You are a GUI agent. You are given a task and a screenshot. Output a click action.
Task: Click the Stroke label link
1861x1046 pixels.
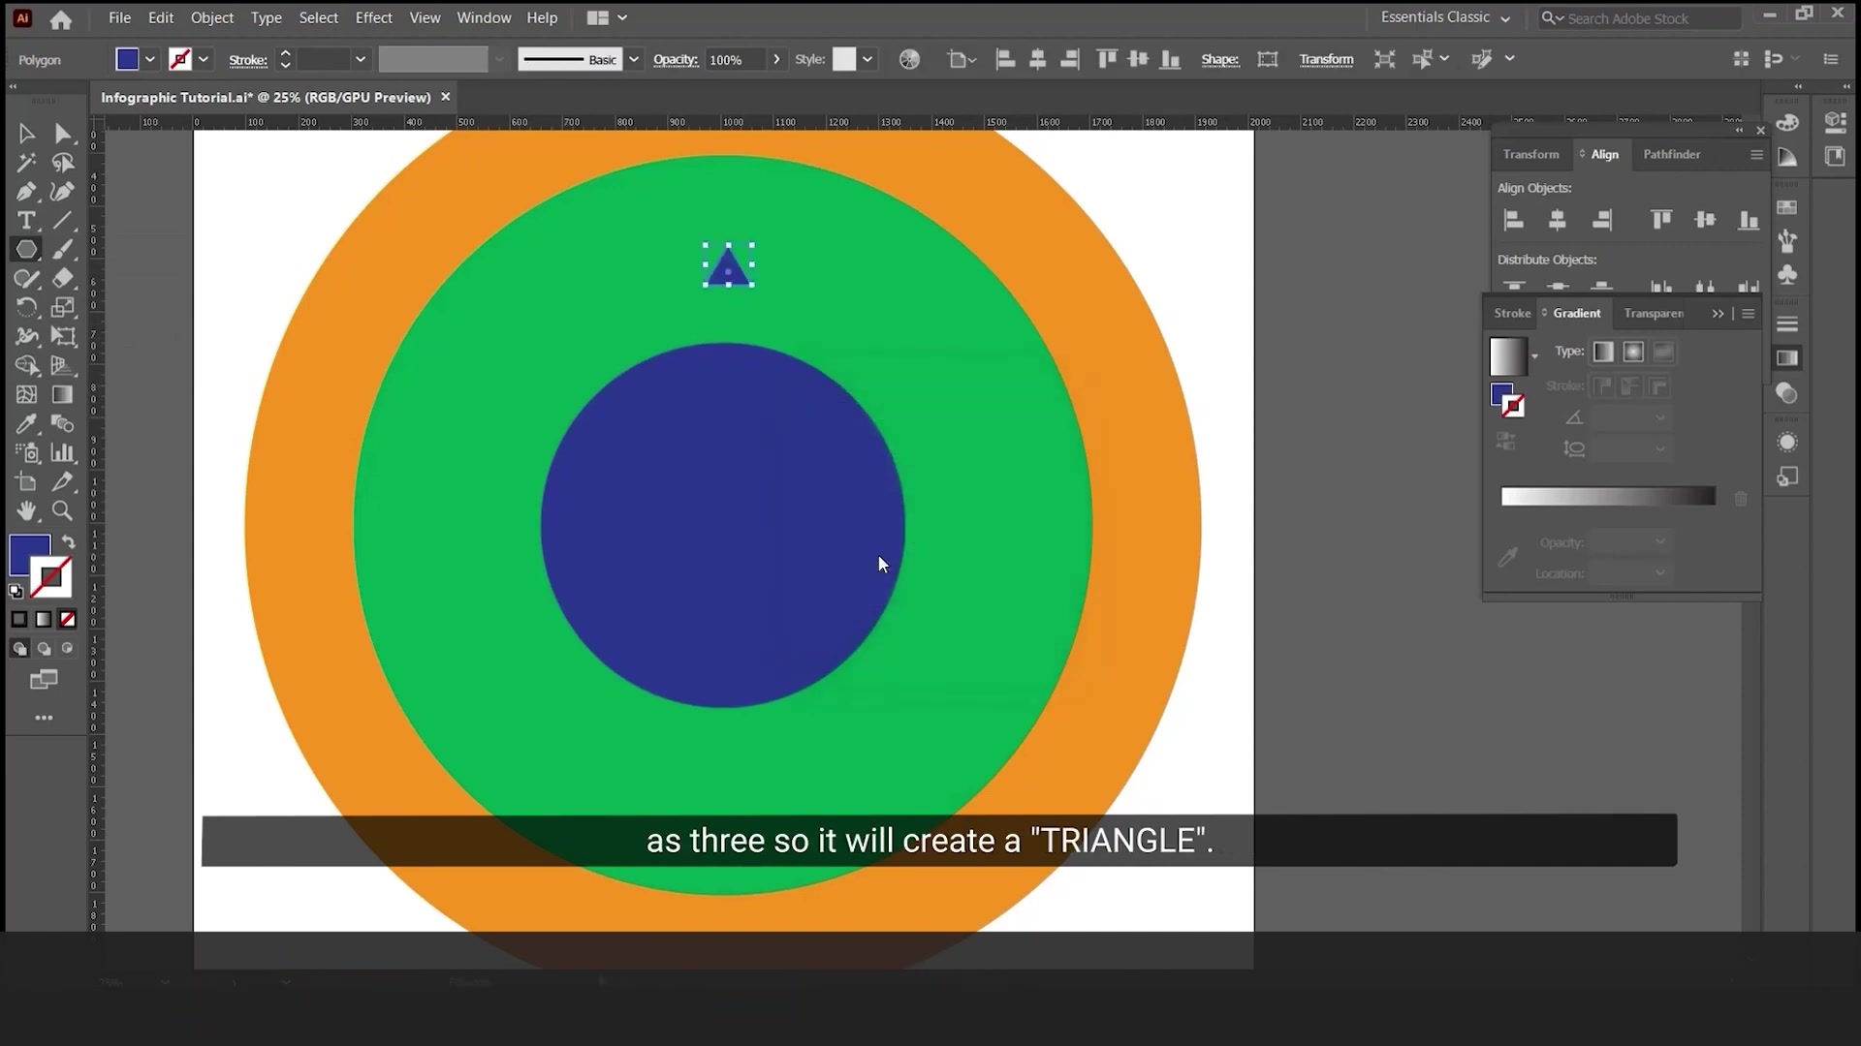[248, 60]
